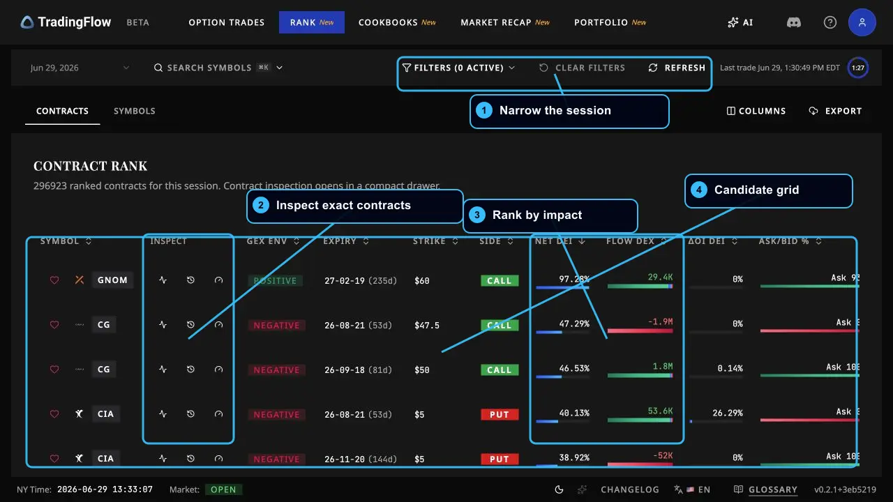893x502 pixels.
Task: Sort by the Expiry column
Action: tap(346, 241)
